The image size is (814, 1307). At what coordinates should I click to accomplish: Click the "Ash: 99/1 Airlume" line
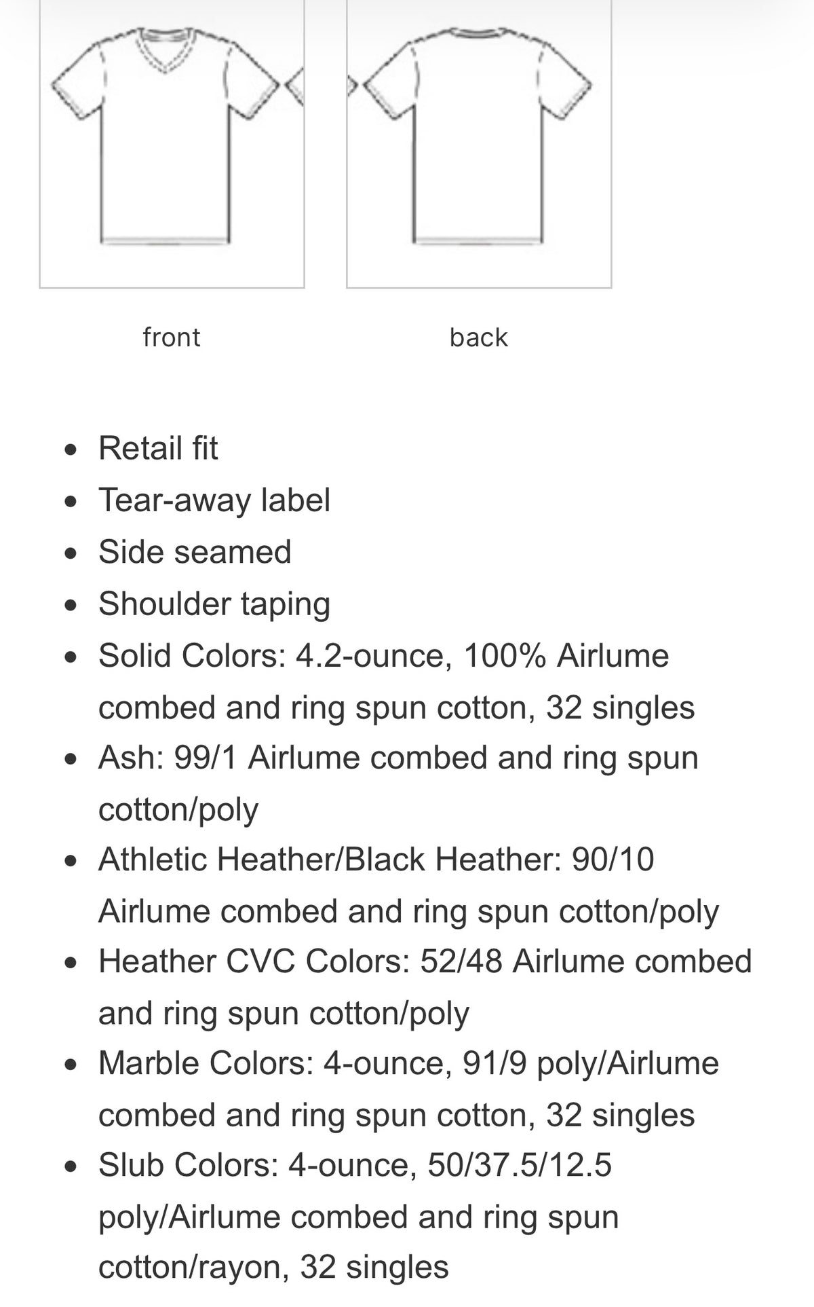398,758
